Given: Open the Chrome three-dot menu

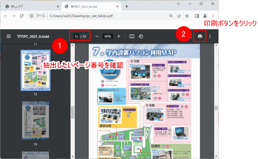Looking at the screenshot, I should click(213, 16).
